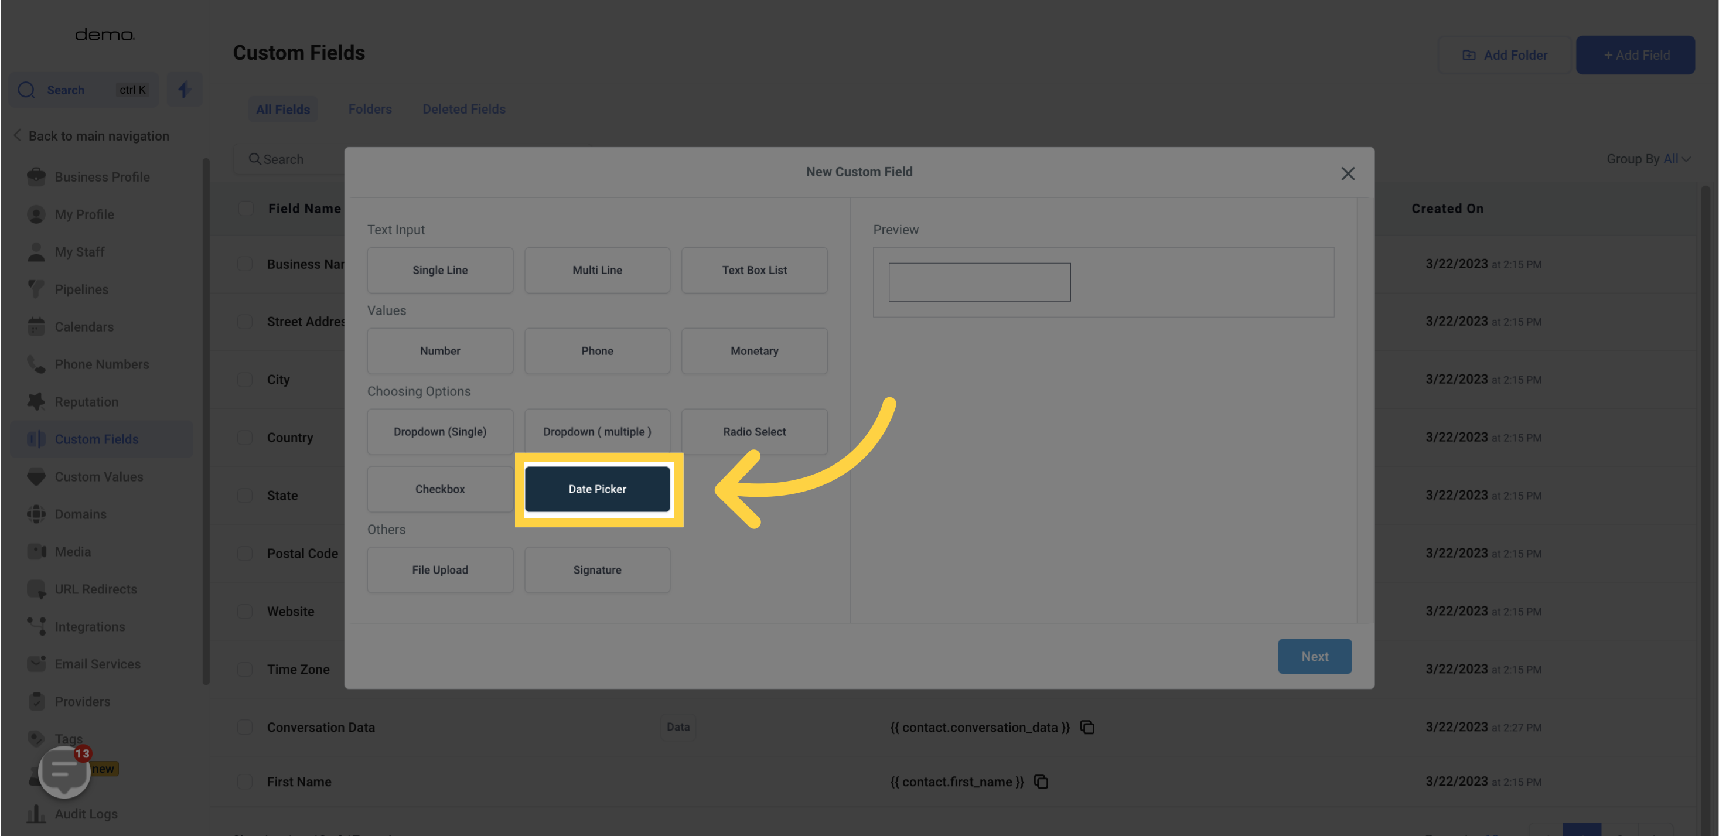Click Next in the custom field dialog
The height and width of the screenshot is (836, 1719).
[x=1315, y=656]
